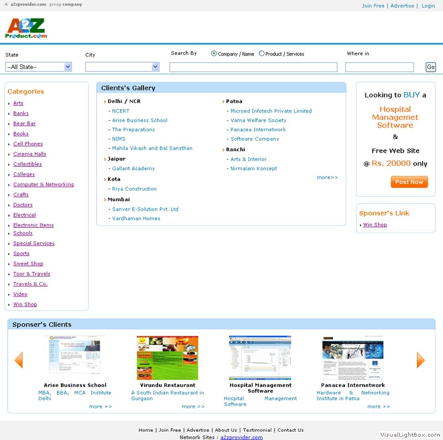Open Win Shop in Categories list
Image resolution: width=443 pixels, height=440 pixels.
pos(25,305)
